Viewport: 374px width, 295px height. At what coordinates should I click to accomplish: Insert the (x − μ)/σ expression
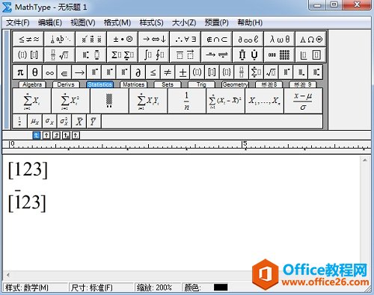(303, 101)
